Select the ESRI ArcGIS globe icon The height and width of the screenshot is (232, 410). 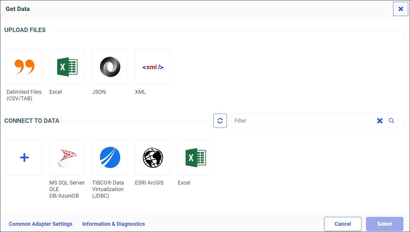tap(153, 158)
